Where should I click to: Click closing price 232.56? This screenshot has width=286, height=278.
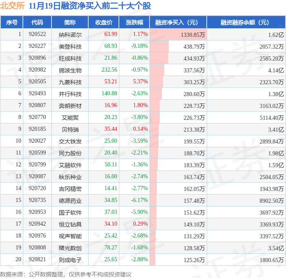pos(109,70)
